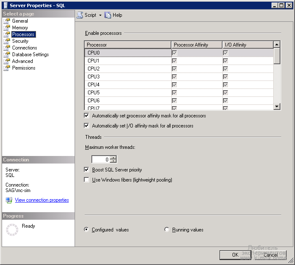Image resolution: width=295 pixels, height=265 pixels.
Task: Toggle CPU0 I/O Affinity checkbox
Action: [x=225, y=53]
